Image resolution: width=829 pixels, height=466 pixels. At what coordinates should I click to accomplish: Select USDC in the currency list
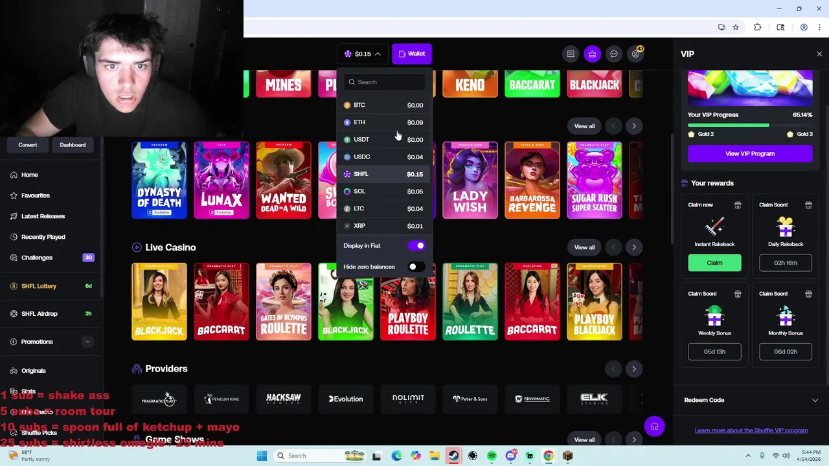click(383, 157)
